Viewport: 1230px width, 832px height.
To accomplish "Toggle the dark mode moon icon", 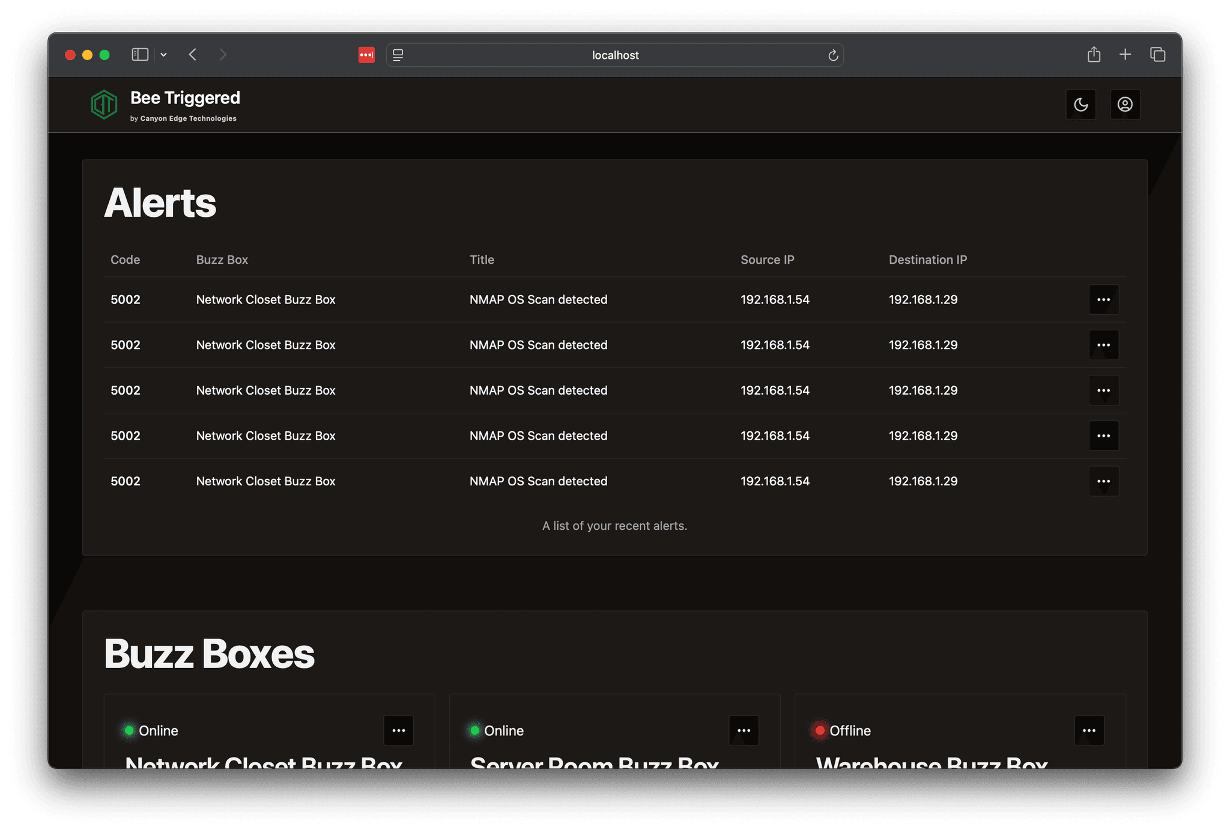I will coord(1080,105).
